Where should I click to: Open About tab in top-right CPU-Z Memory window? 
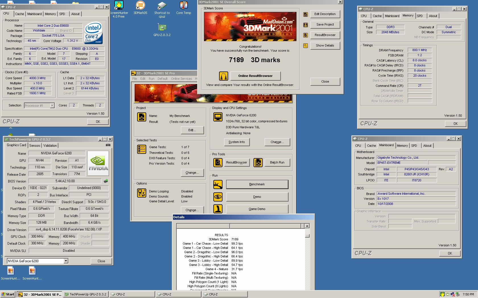(433, 16)
